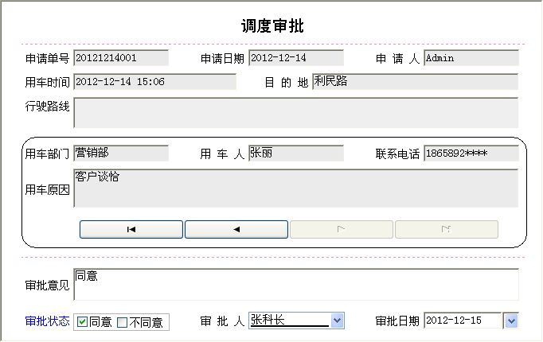Viewport: 543px width, 342px height.
Task: Click the 用车时间 field
Action: 155,82
